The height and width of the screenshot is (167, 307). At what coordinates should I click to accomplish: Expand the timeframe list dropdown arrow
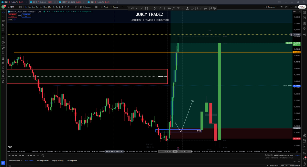pyautogui.click(x=71, y=7)
